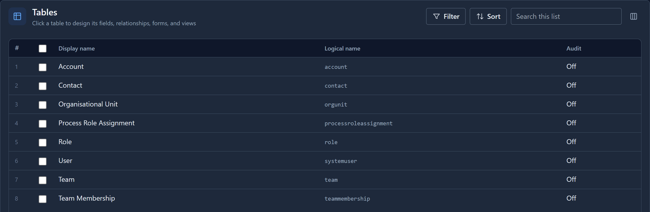Open the Sort options
The width and height of the screenshot is (650, 212).
pos(488,16)
